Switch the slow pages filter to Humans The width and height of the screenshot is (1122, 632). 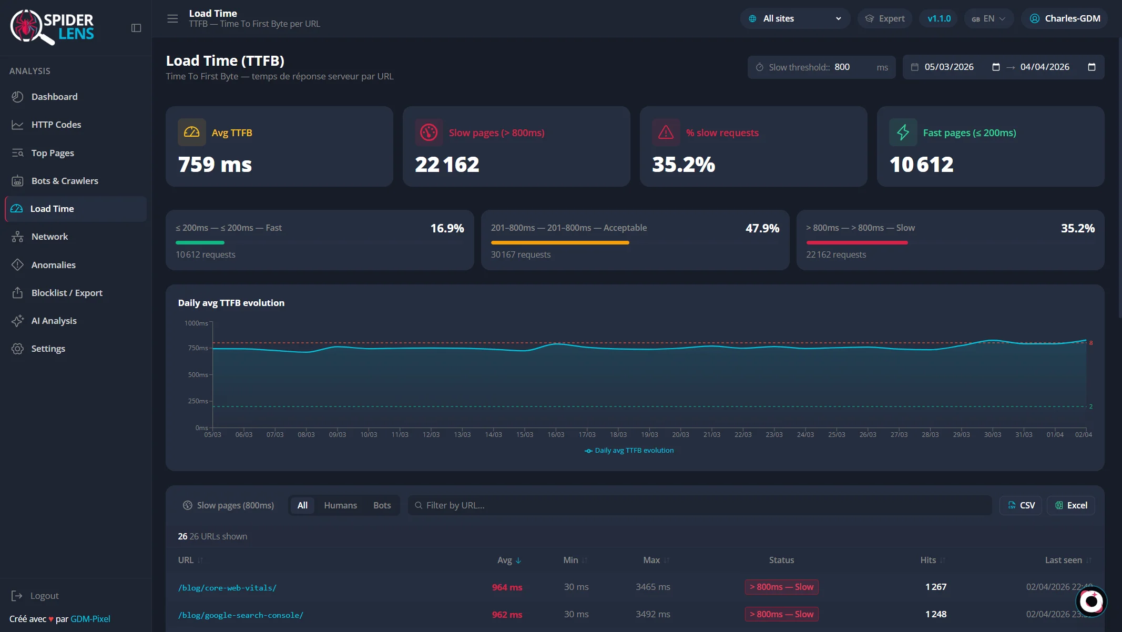(340, 505)
